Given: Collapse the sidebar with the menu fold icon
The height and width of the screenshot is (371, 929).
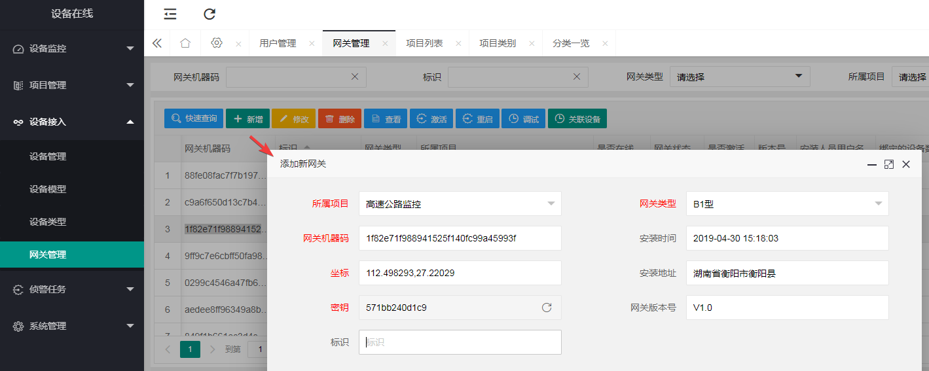Looking at the screenshot, I should pos(170,14).
